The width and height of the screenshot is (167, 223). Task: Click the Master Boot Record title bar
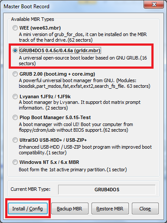pos(72,7)
